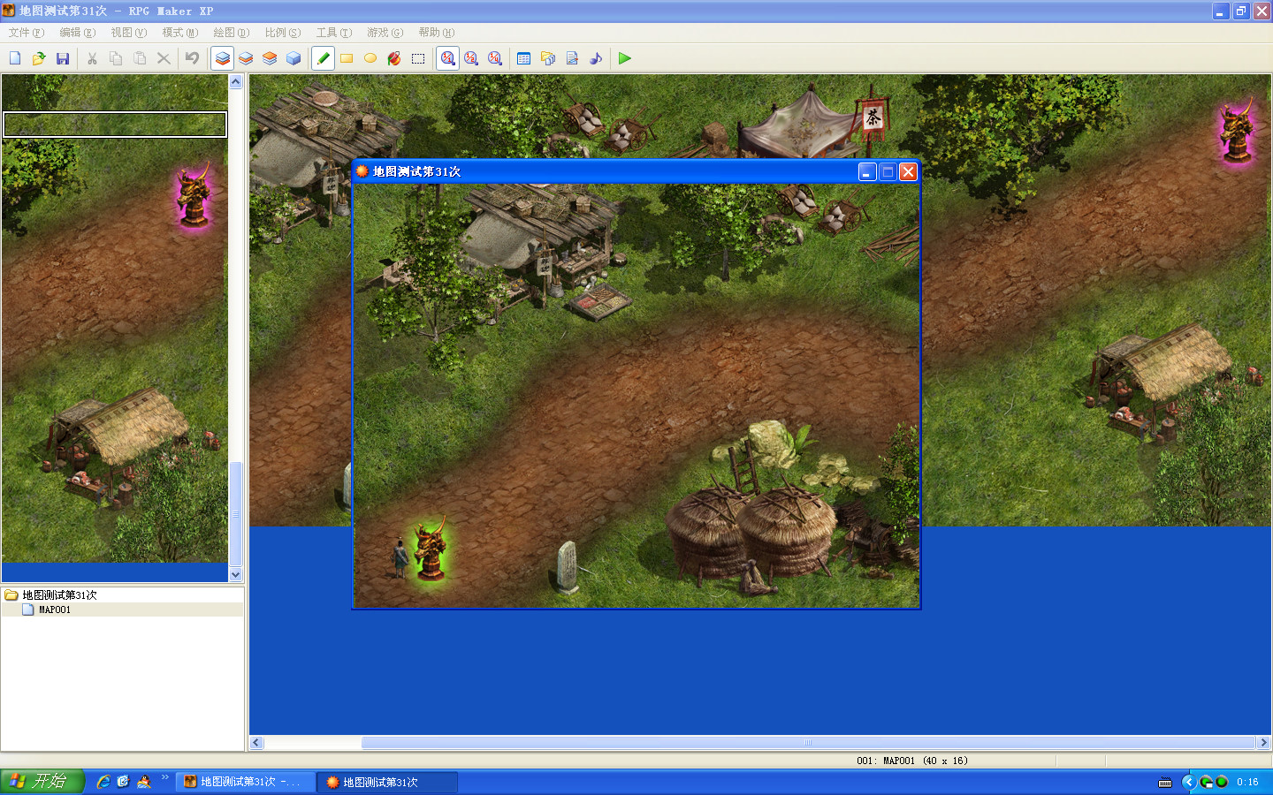Open the 视图(V) menu
This screenshot has height=795, width=1273.
[129, 33]
